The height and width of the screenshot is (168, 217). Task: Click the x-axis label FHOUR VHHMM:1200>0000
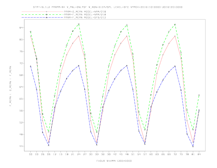click(x=114, y=161)
